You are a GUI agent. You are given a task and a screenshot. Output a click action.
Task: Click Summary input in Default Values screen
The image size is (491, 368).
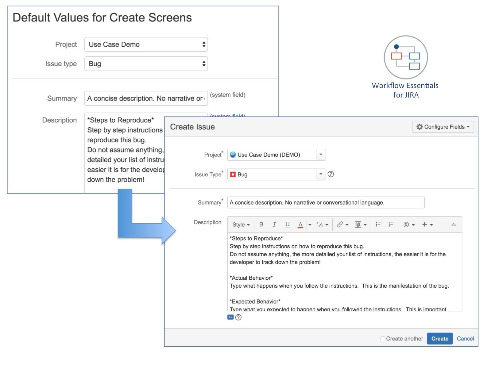coord(146,98)
